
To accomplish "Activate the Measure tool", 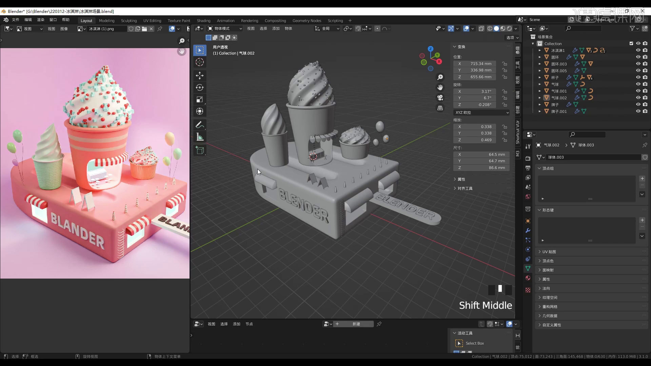I will 200,137.
